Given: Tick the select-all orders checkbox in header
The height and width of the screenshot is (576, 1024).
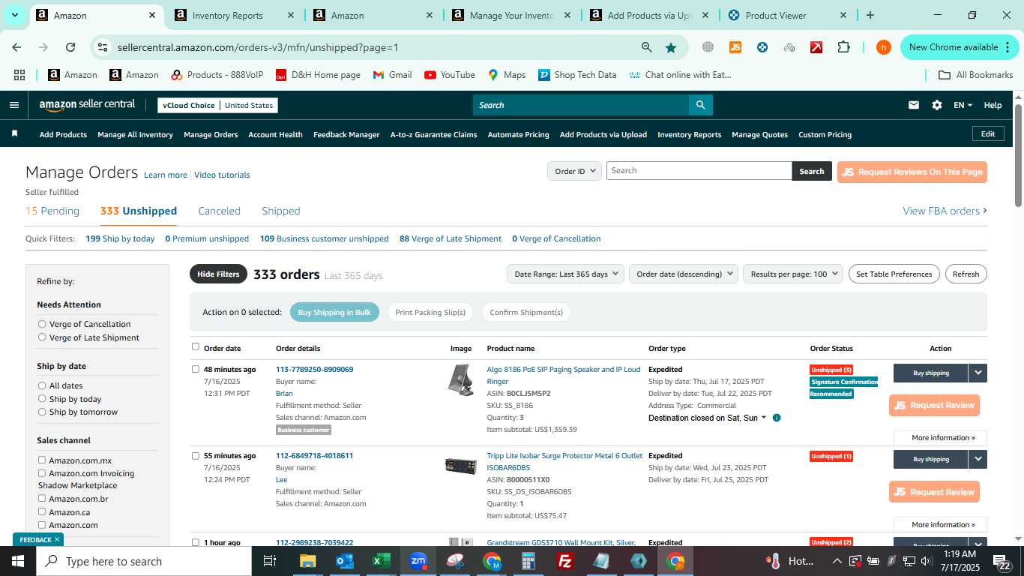Looking at the screenshot, I should tap(196, 346).
